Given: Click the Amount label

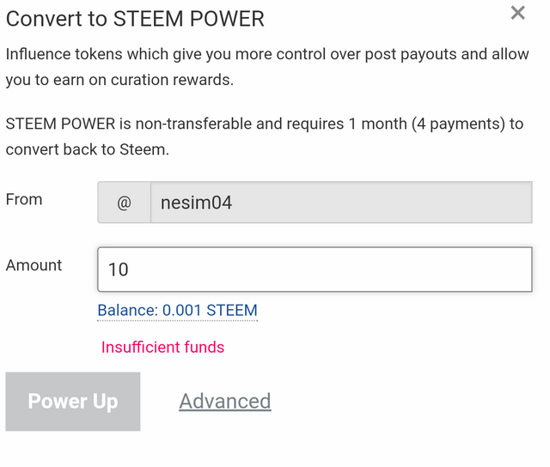Looking at the screenshot, I should [34, 265].
